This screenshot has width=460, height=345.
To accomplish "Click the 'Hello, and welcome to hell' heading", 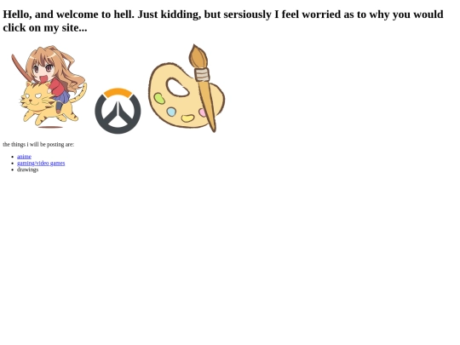I will [223, 20].
